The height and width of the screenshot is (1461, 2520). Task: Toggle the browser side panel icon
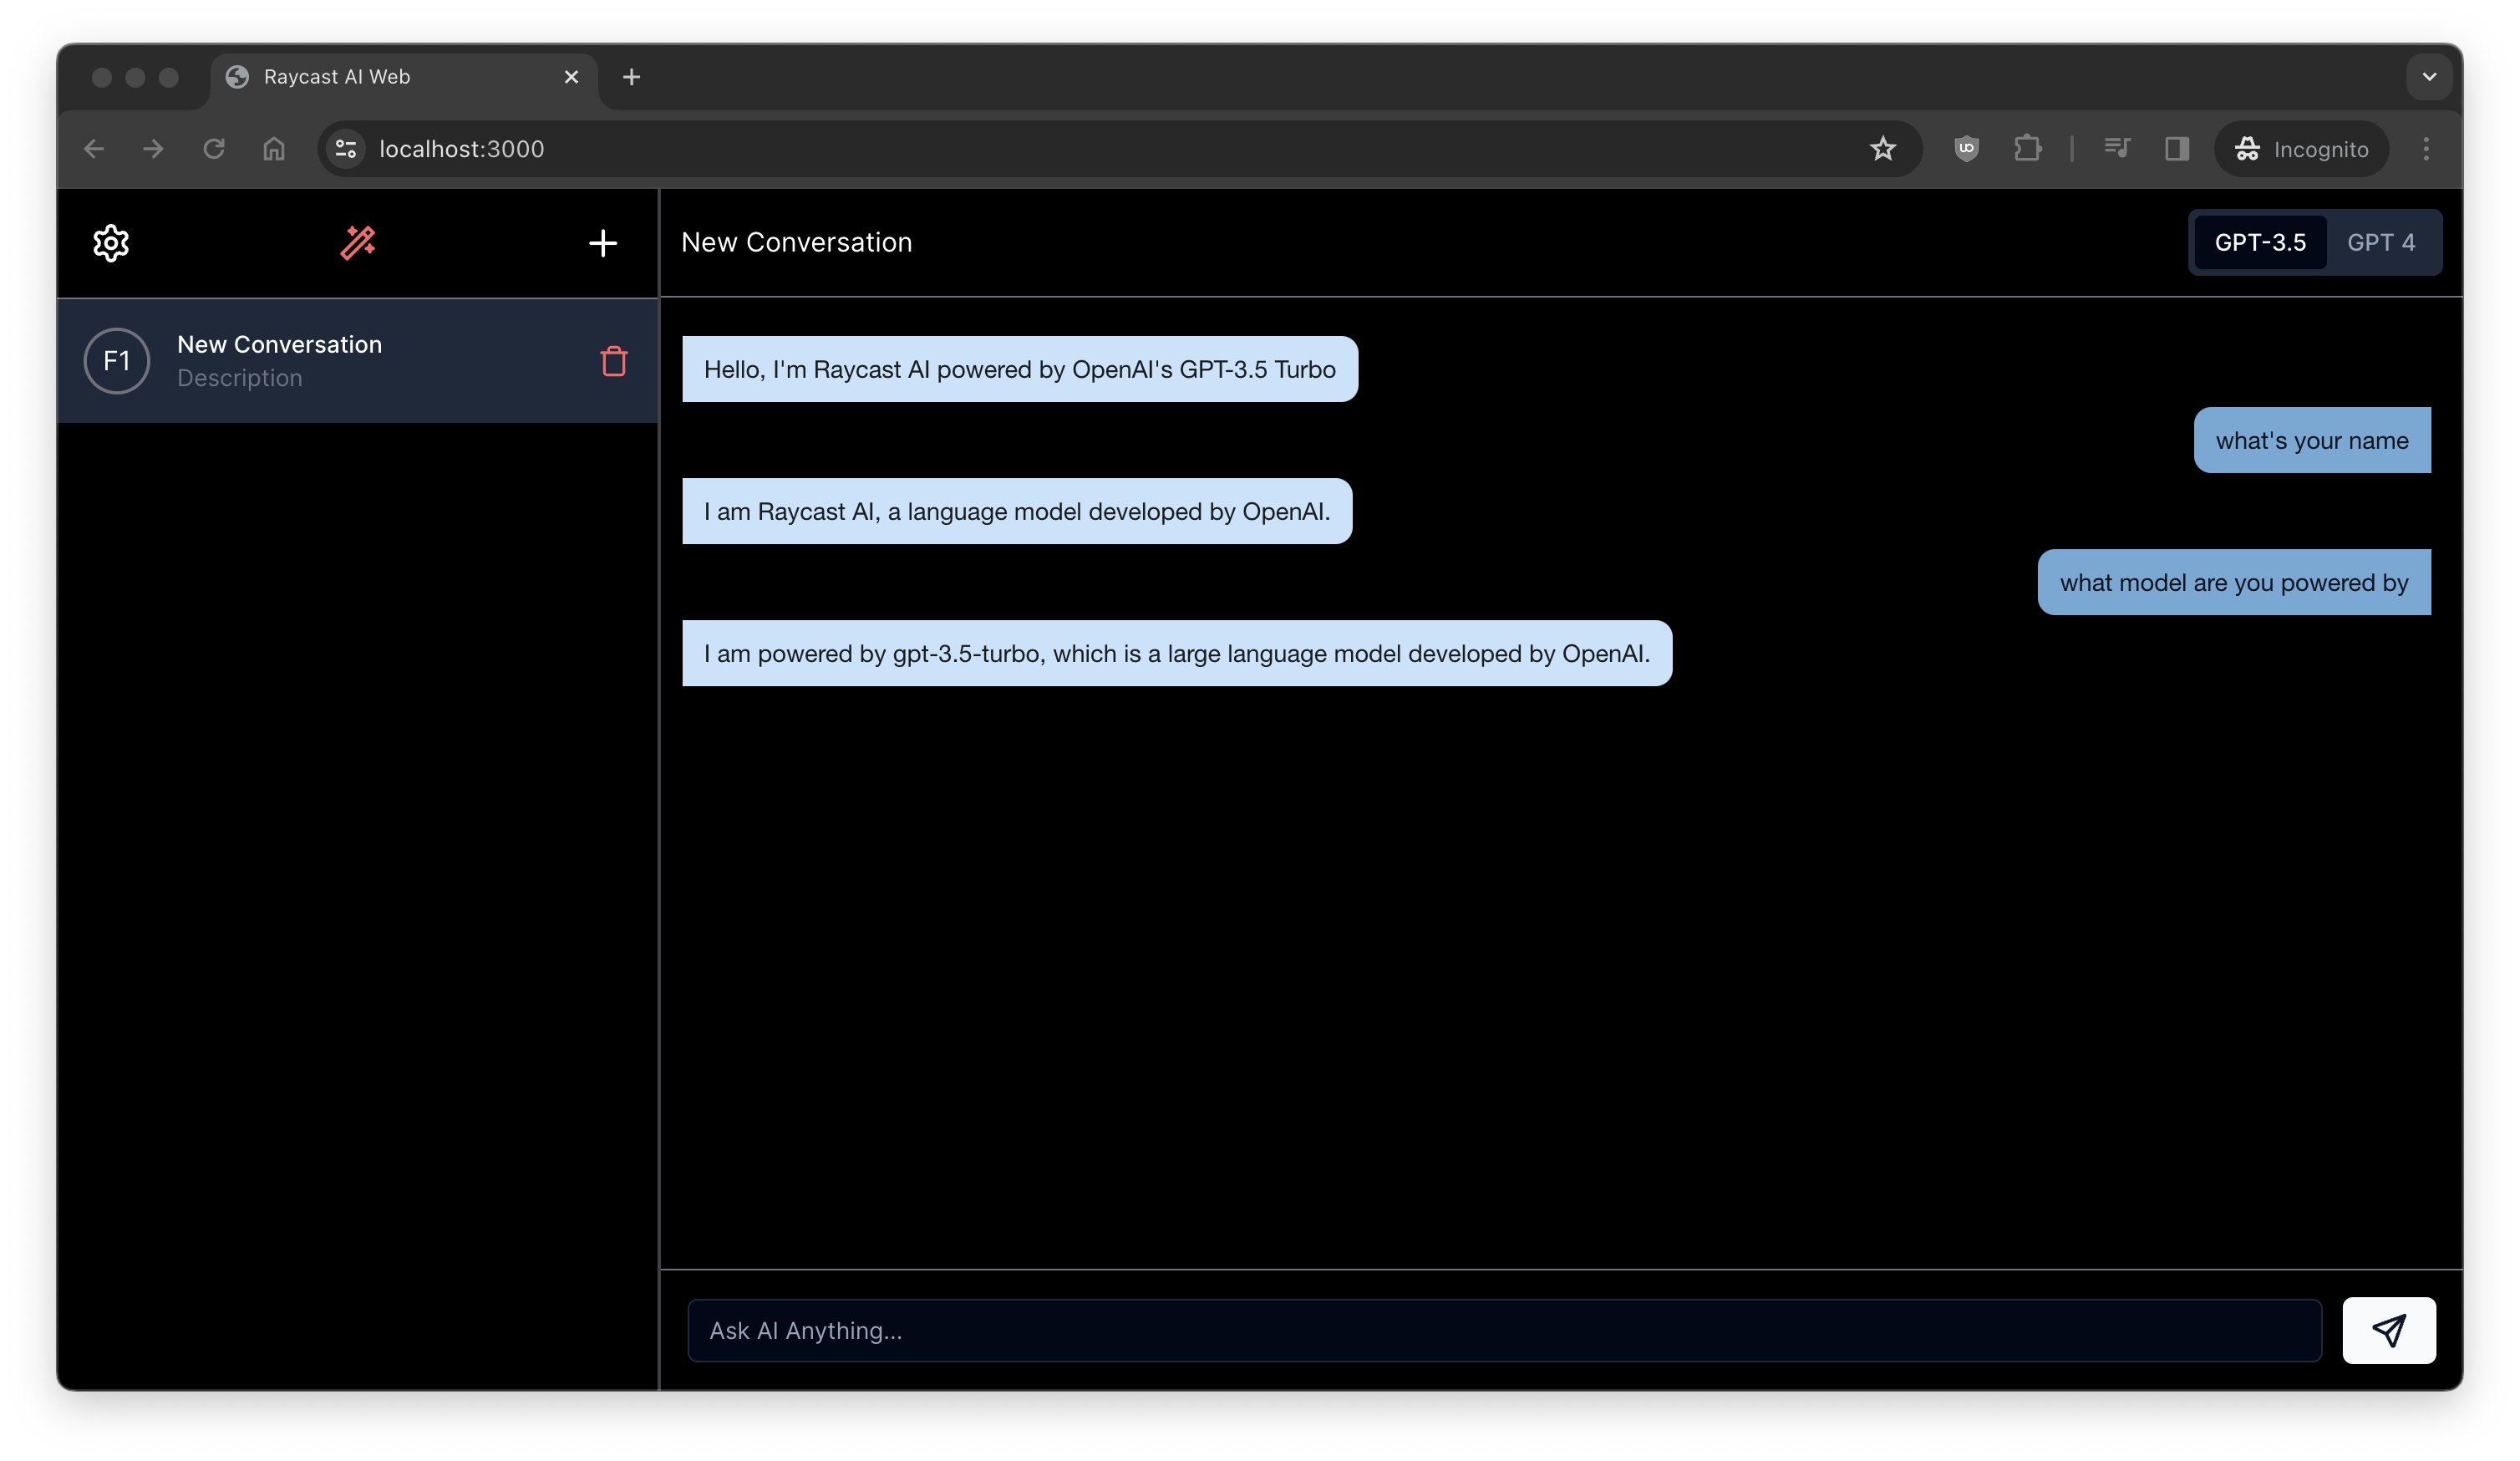point(2177,149)
